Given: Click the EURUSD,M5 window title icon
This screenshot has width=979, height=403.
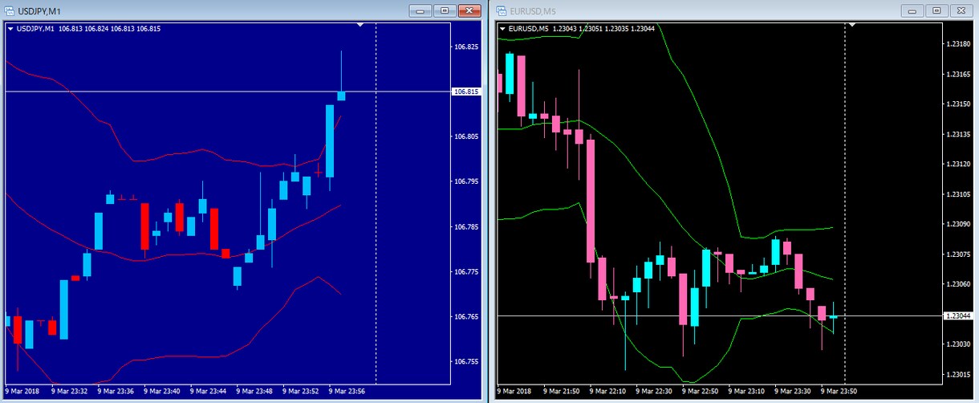Looking at the screenshot, I should 502,10.
